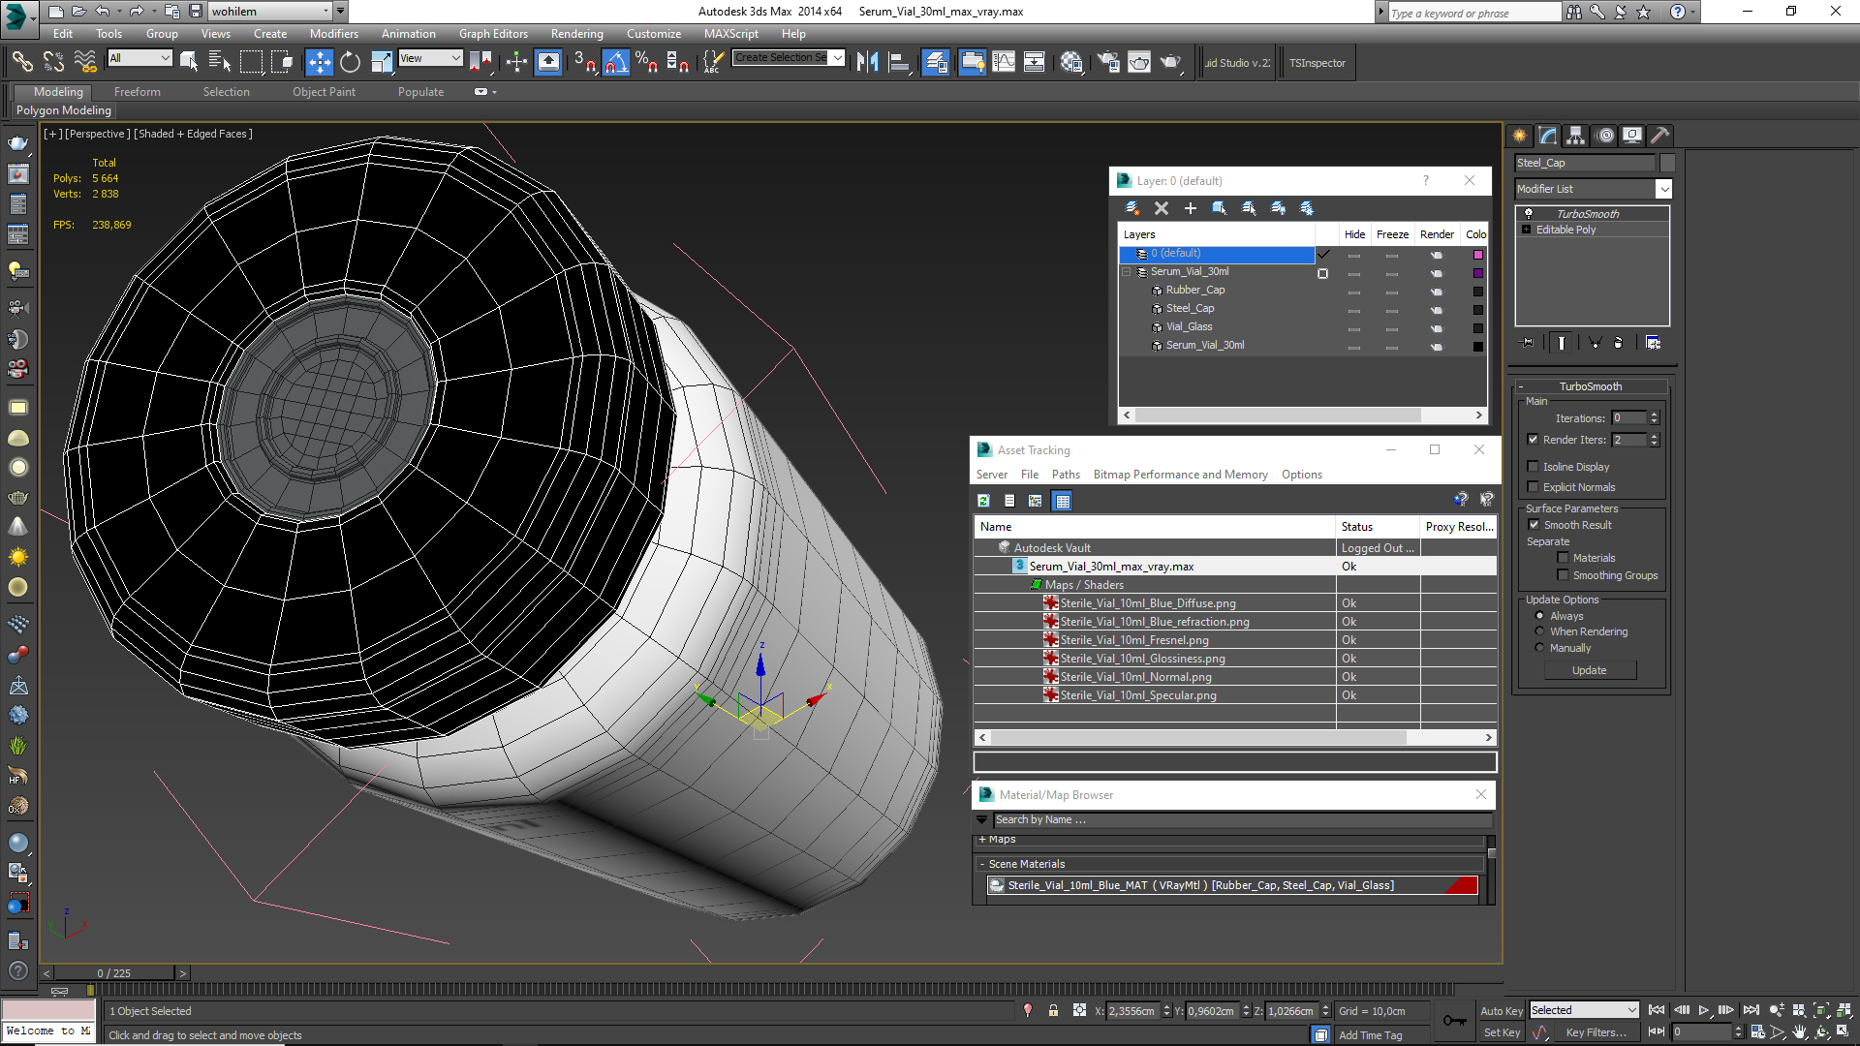Toggle the Render Iters checkbox

[1533, 439]
